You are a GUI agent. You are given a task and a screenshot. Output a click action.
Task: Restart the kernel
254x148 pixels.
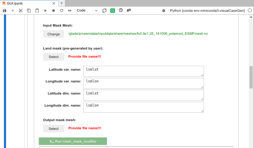pyautogui.click(x=62, y=10)
